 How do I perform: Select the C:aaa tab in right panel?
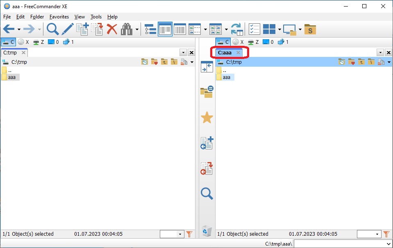click(225, 53)
